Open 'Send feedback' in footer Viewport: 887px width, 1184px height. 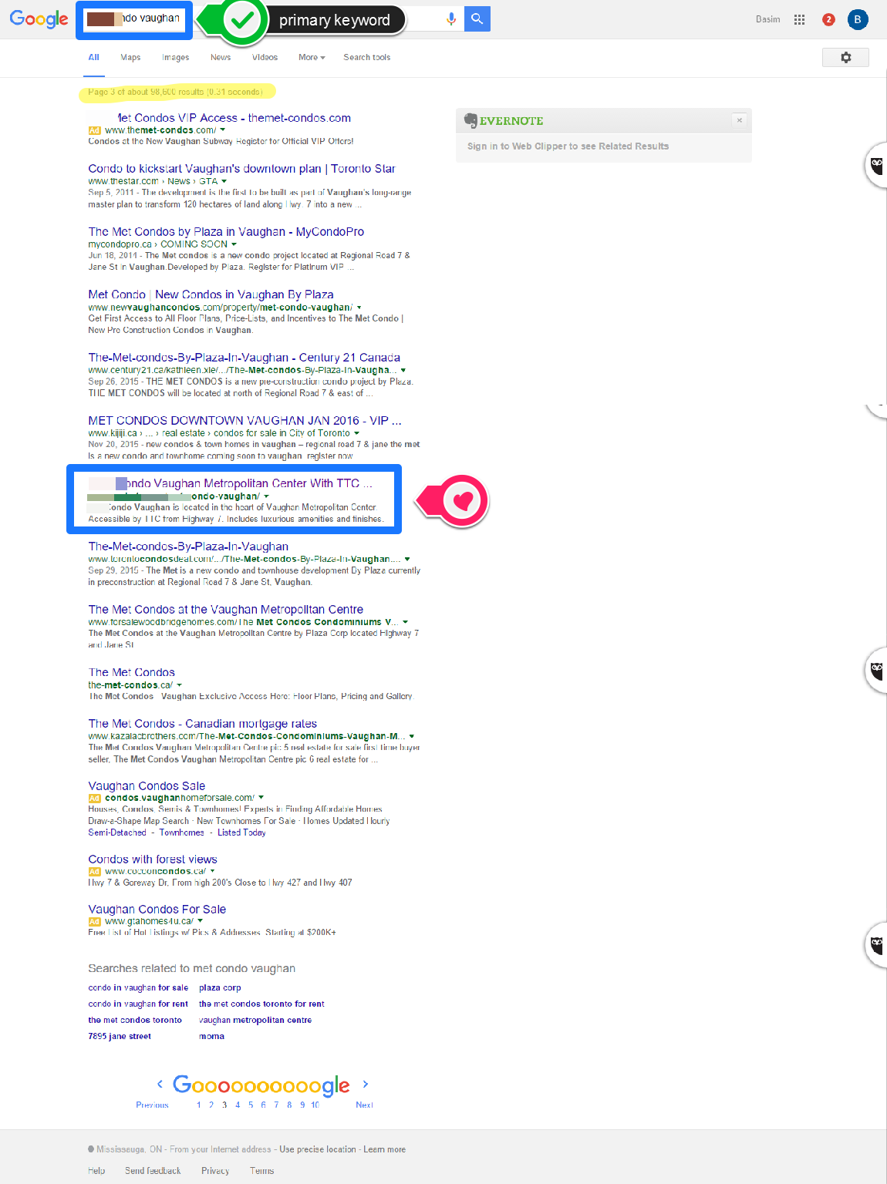pyautogui.click(x=153, y=1170)
